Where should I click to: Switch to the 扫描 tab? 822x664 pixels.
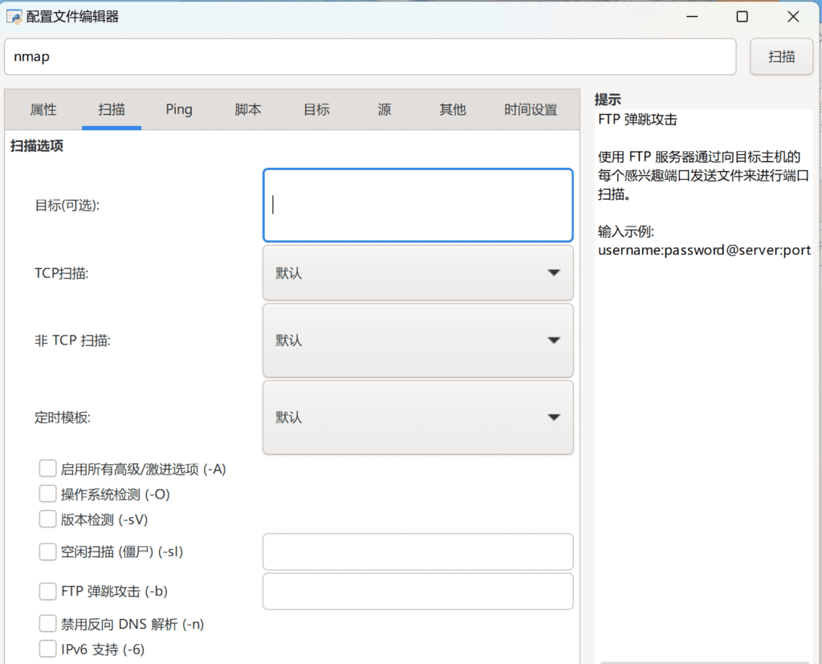112,110
